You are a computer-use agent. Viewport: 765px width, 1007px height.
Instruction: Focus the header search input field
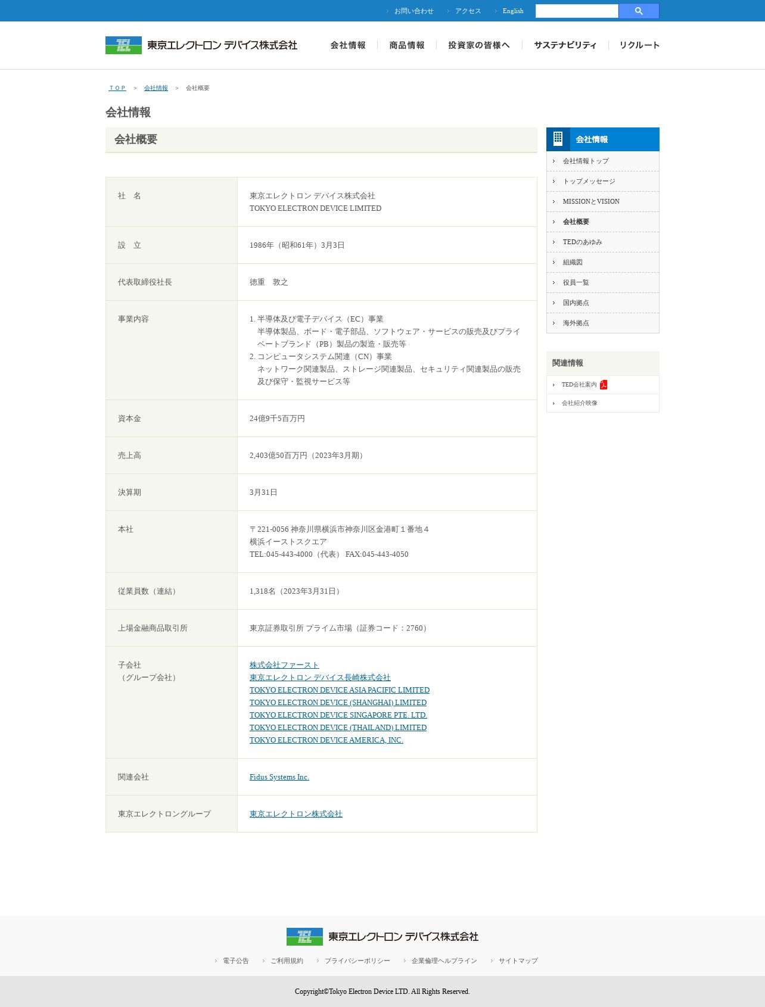coord(577,11)
